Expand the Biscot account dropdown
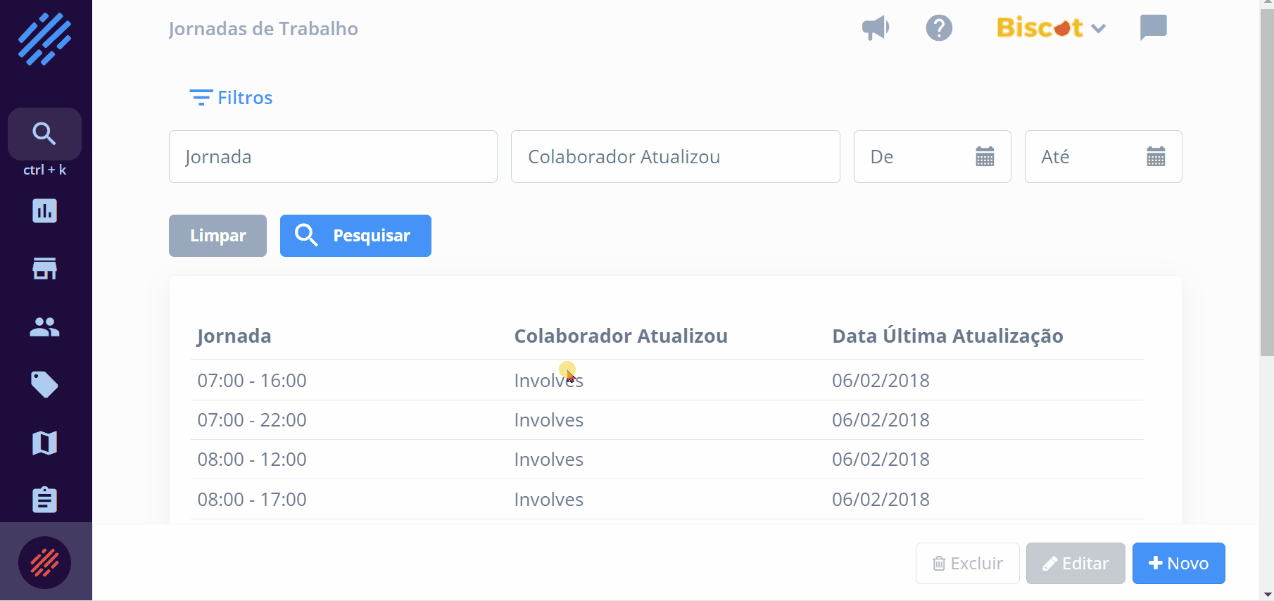Screen dimensions: 1274x601 [x=1052, y=28]
